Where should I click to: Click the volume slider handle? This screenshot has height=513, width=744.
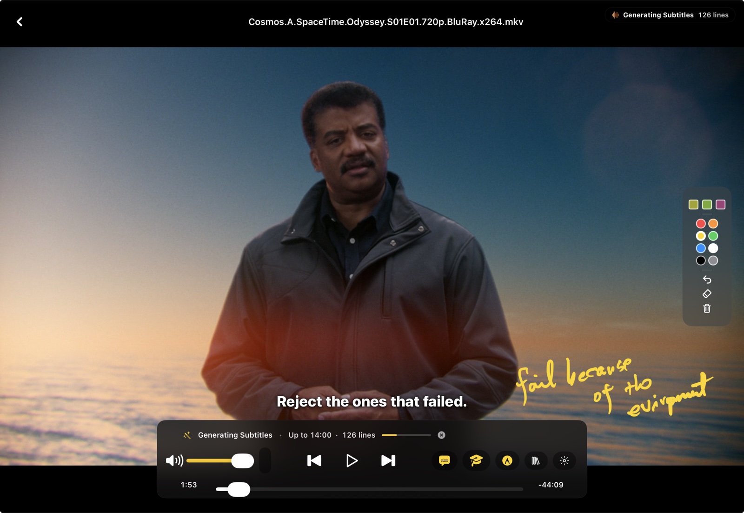click(242, 461)
